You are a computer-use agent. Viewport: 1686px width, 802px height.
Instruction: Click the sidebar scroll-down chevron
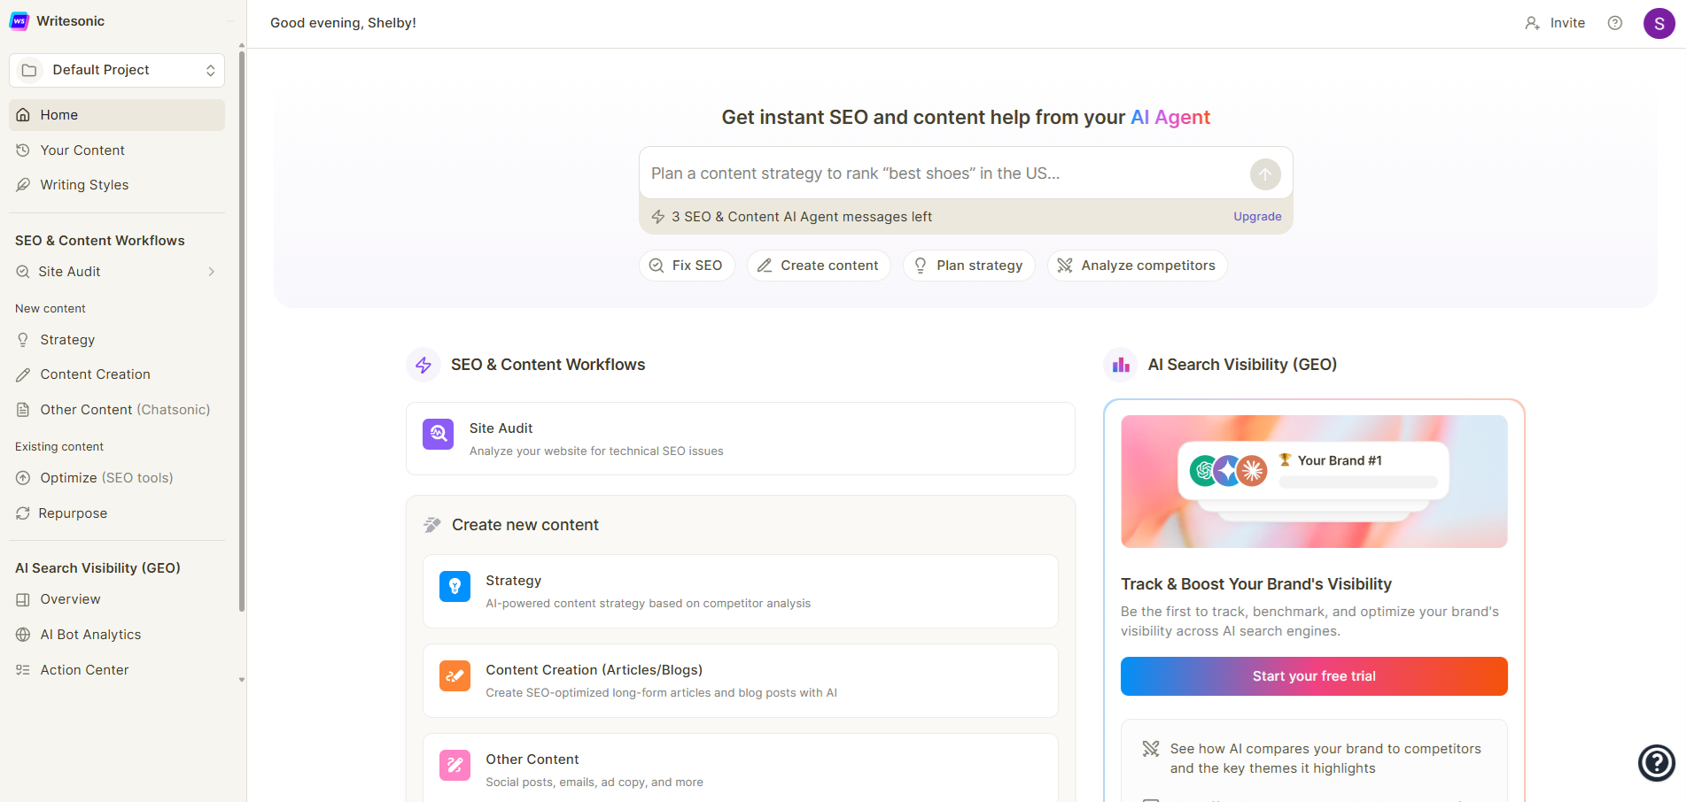(x=241, y=680)
